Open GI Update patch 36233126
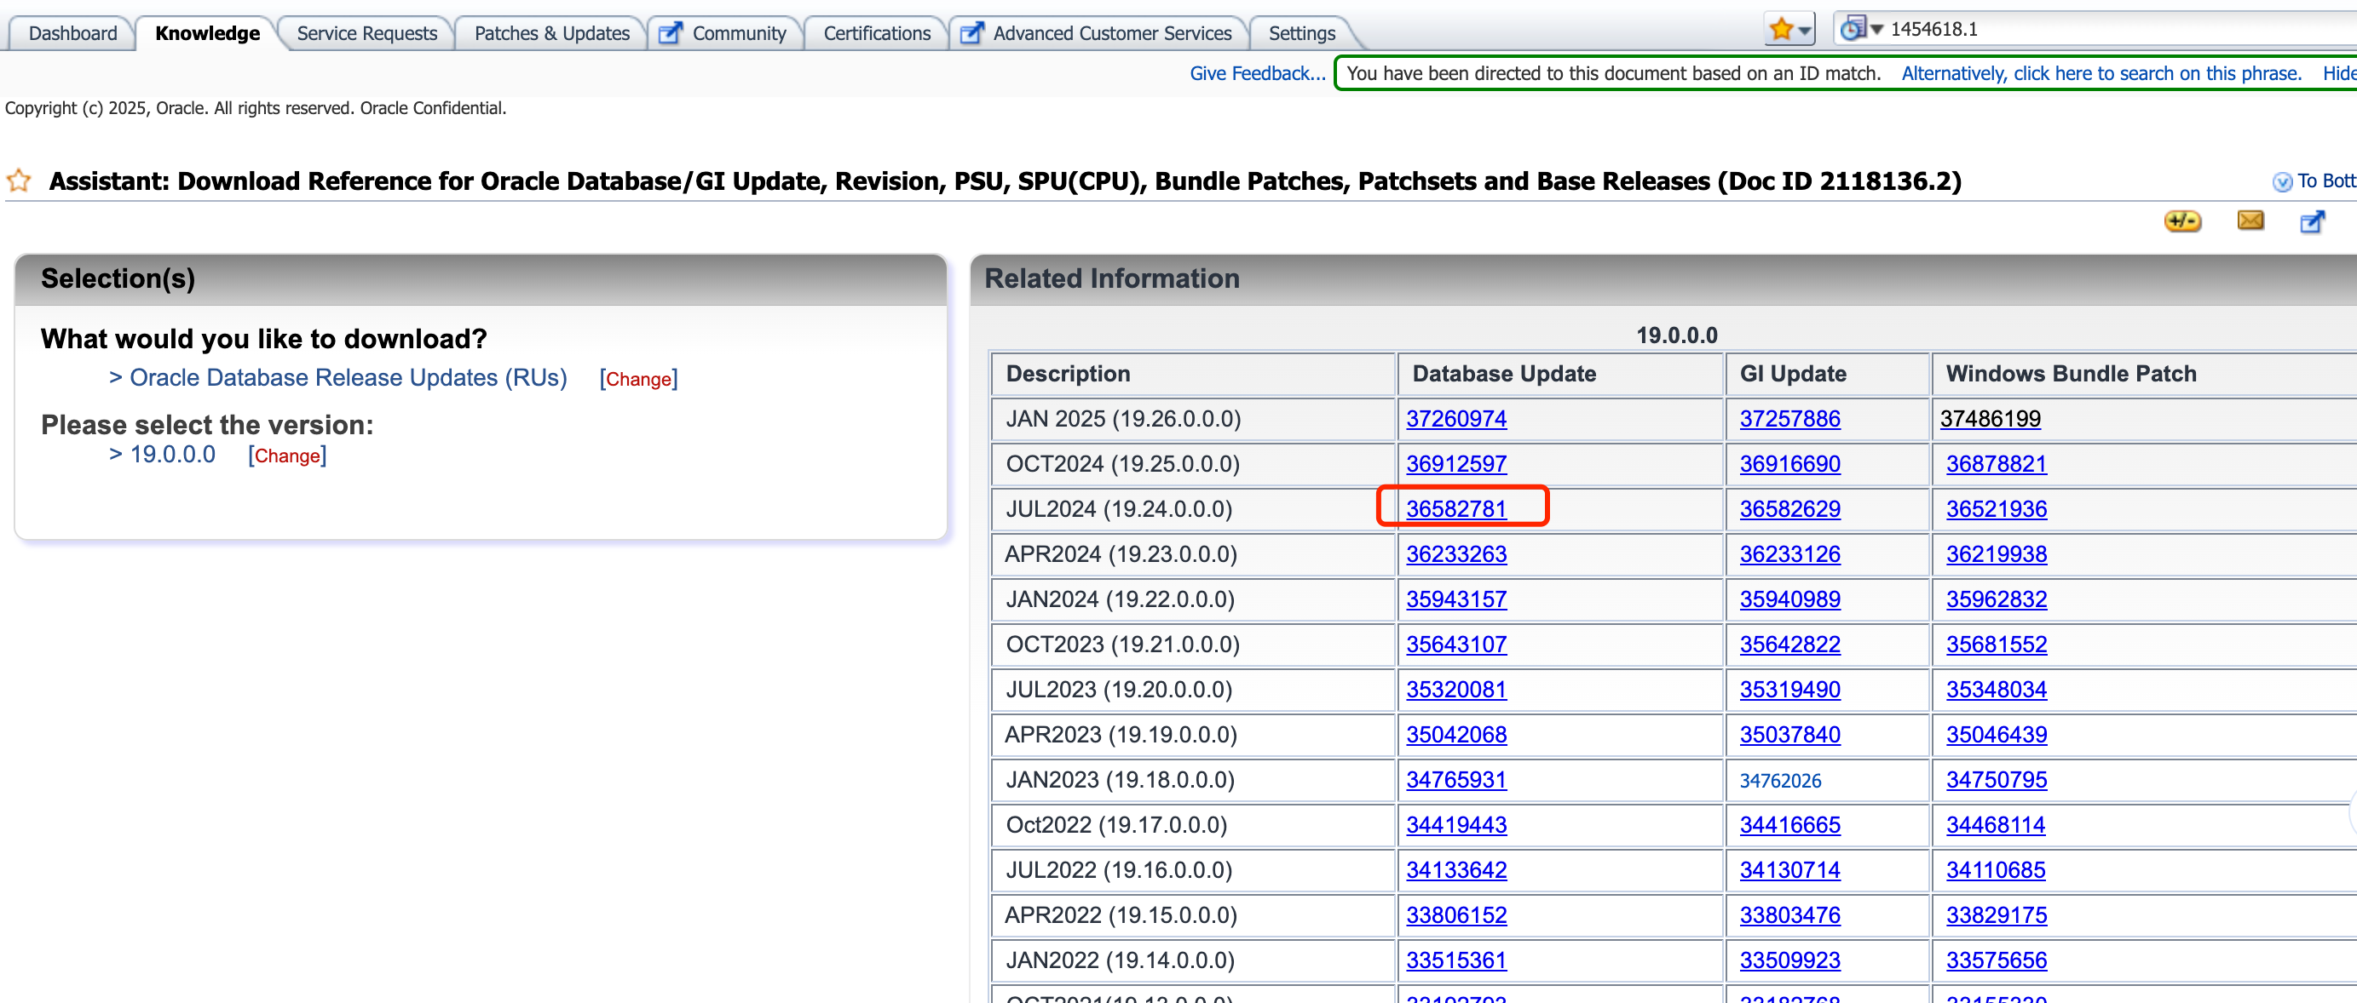Viewport: 2357px width, 1003px height. tap(1789, 554)
